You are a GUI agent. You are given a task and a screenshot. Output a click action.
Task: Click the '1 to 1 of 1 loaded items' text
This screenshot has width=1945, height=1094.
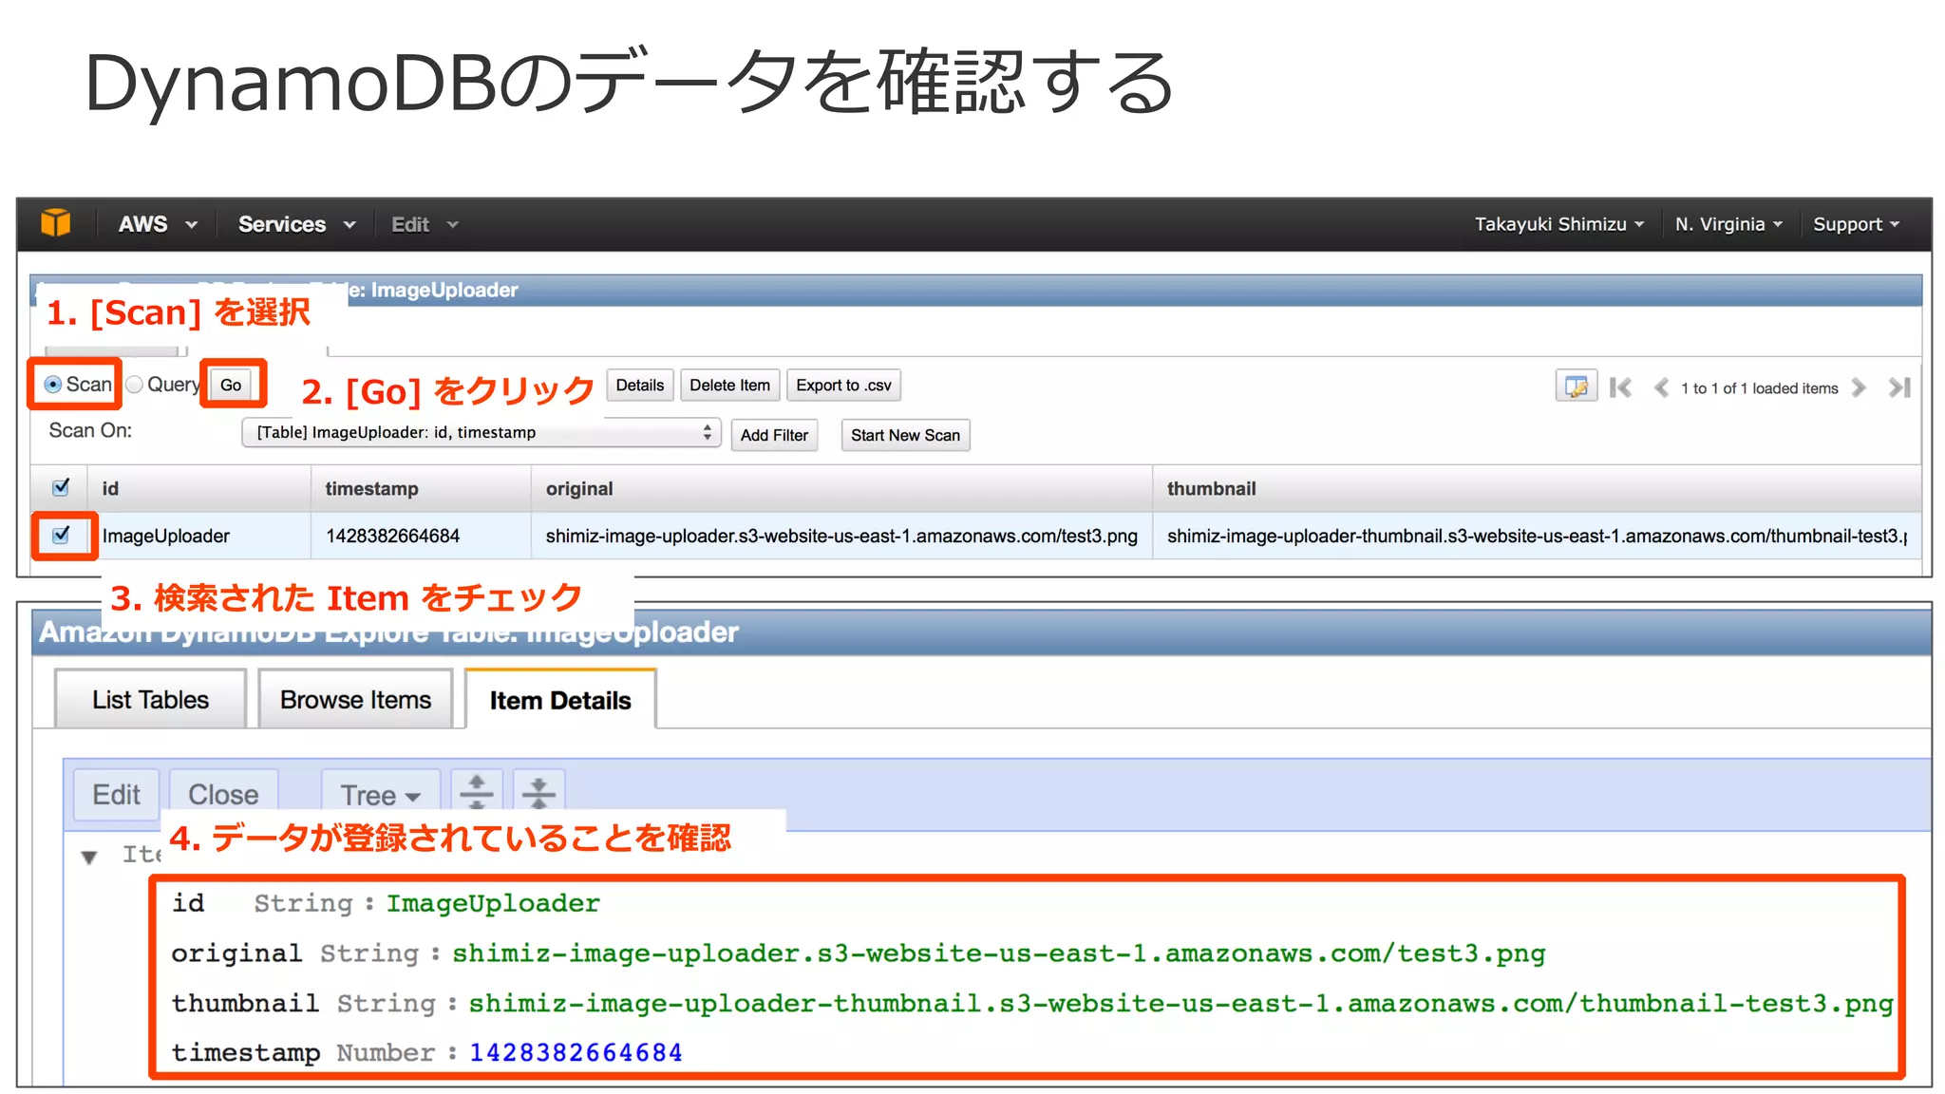coord(1760,387)
